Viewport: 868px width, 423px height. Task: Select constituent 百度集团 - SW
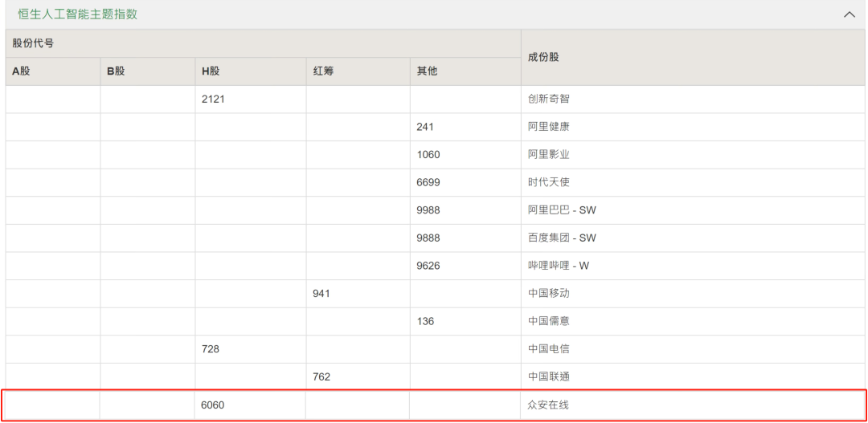(562, 238)
